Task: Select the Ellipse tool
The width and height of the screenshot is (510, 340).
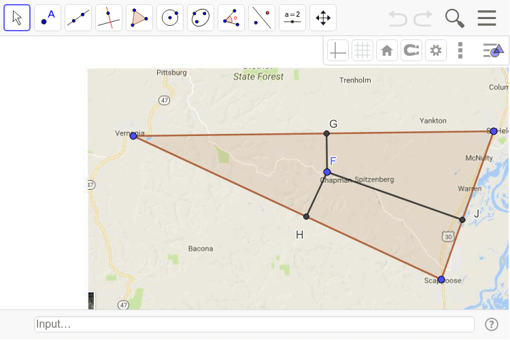Action: tap(201, 18)
